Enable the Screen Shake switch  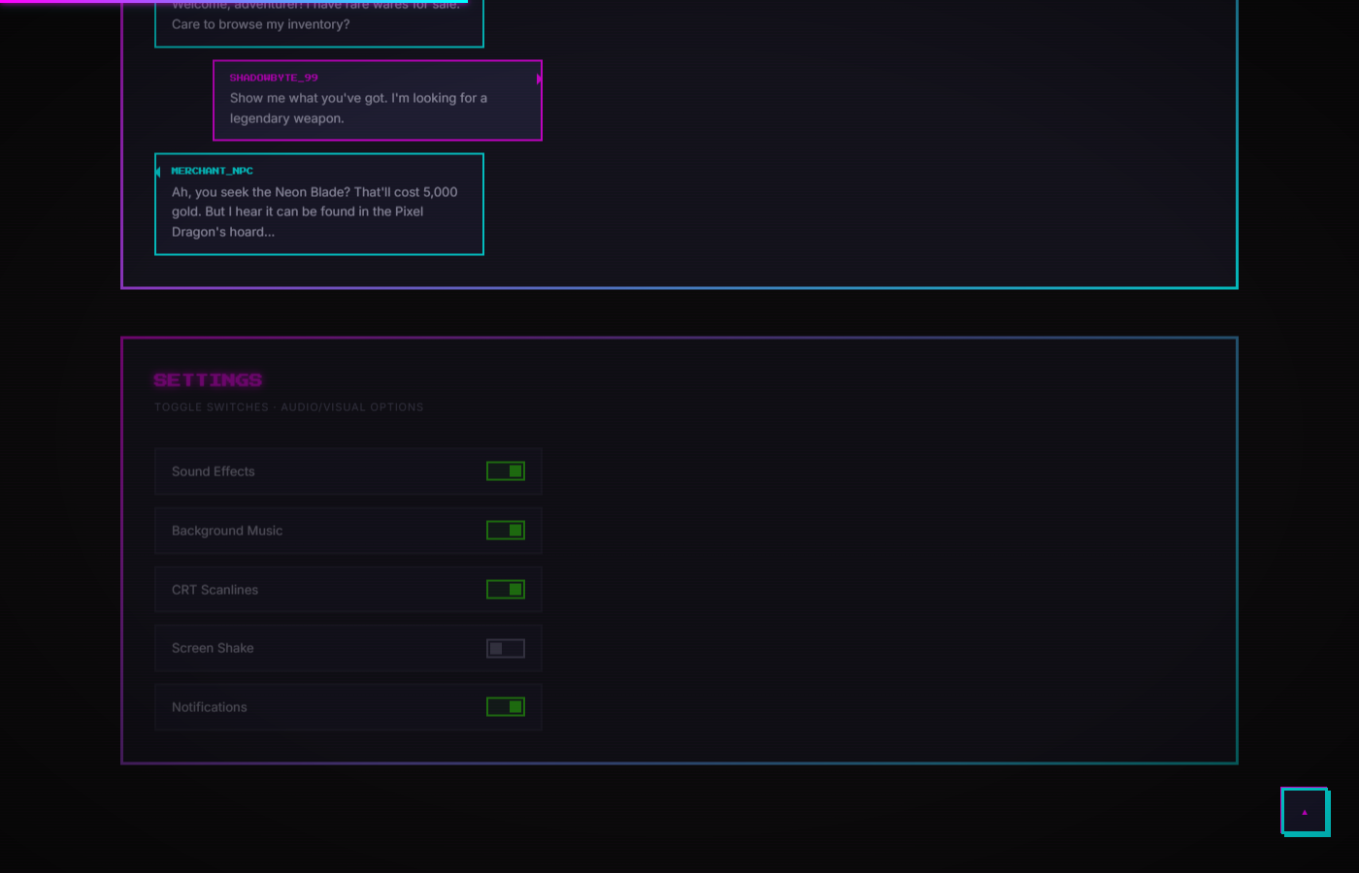pos(506,649)
